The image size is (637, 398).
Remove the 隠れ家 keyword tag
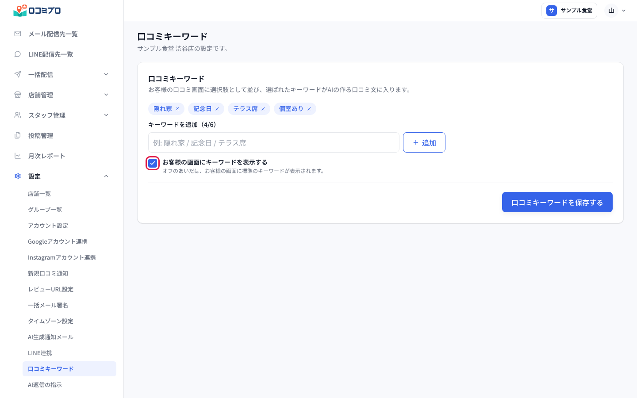pos(177,109)
